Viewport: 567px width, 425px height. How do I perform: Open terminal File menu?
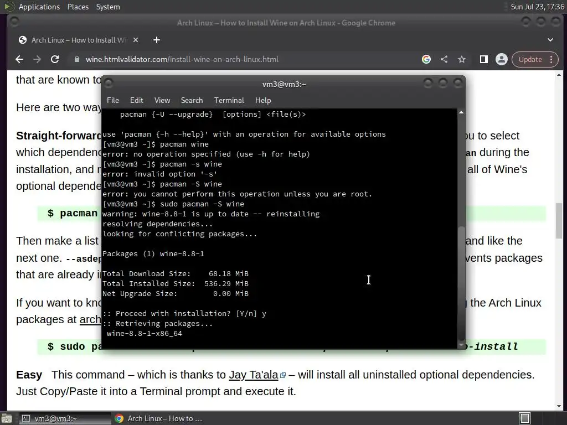coord(113,101)
